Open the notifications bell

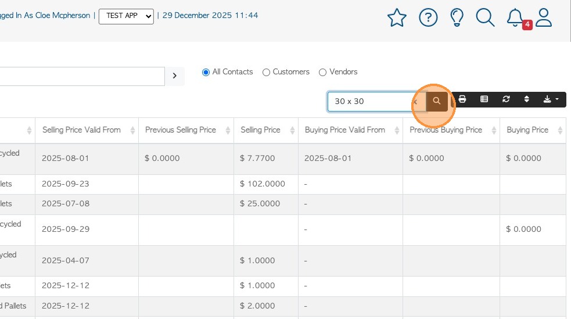(515, 17)
